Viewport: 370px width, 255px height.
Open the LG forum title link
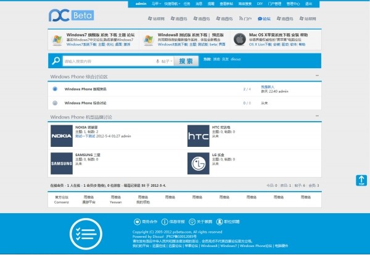tap(218, 155)
